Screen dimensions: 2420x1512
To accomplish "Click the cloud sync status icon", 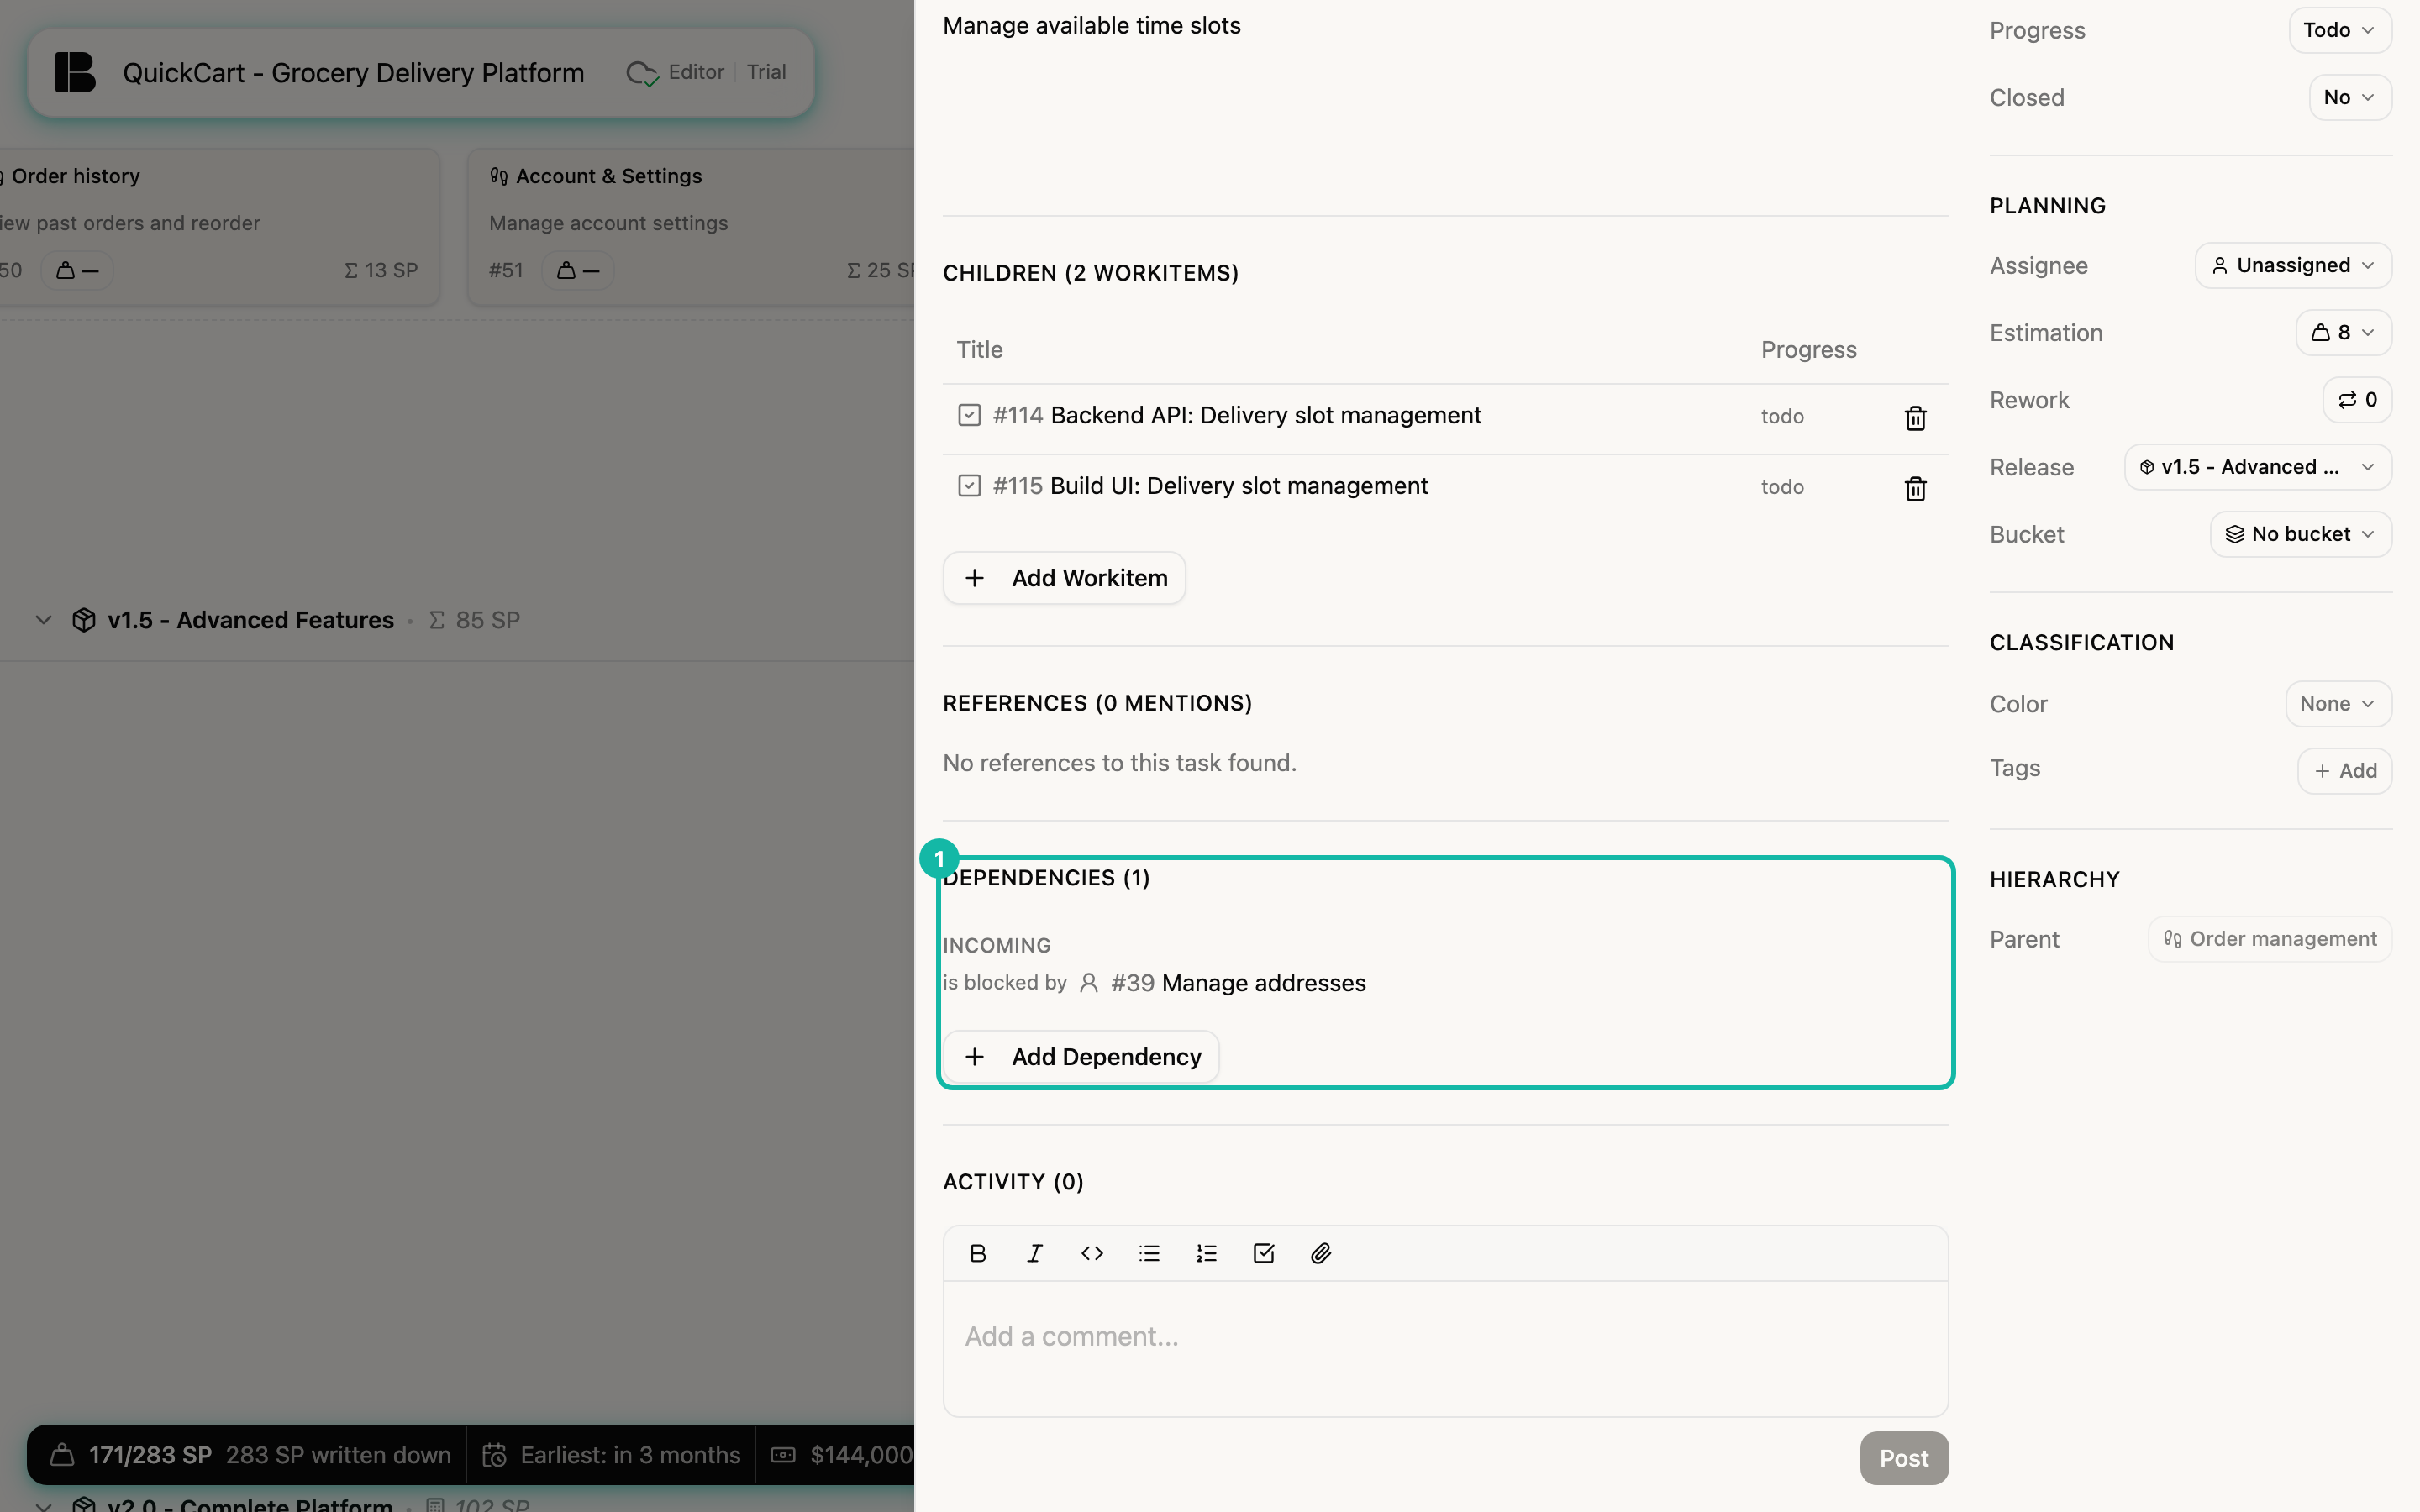I will [x=642, y=73].
